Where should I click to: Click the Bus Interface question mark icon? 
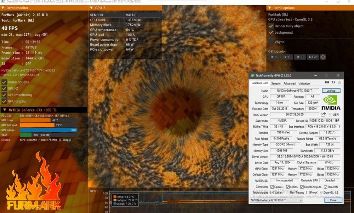(339, 126)
